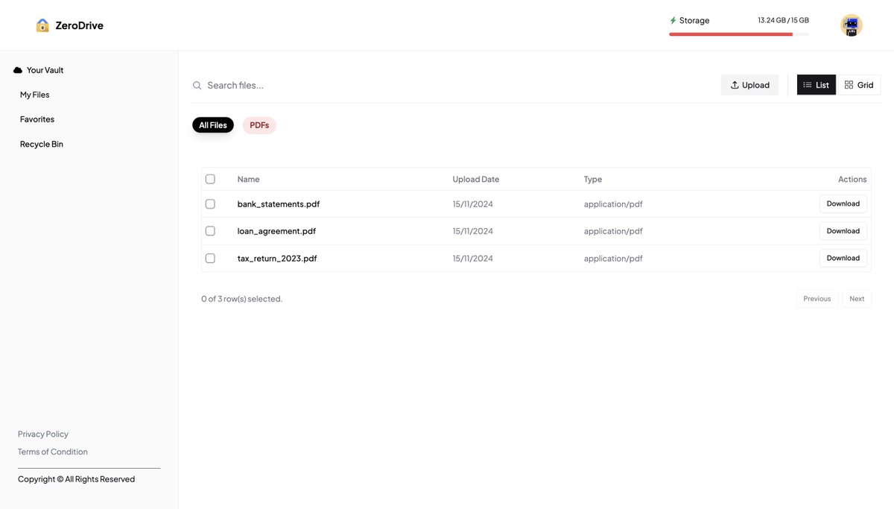Download tax_return_2023.pdf
The image size is (894, 509).
pyautogui.click(x=843, y=258)
